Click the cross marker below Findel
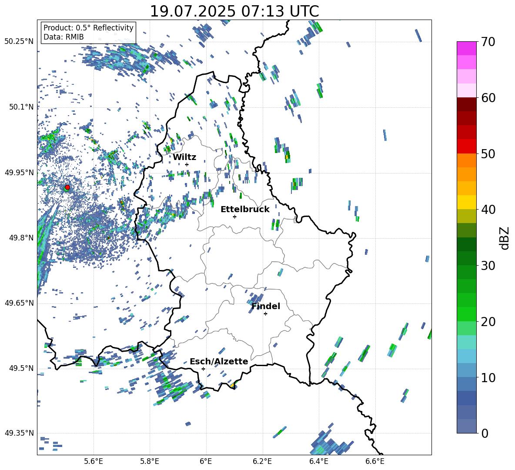The width and height of the screenshot is (515, 470). pyautogui.click(x=265, y=314)
